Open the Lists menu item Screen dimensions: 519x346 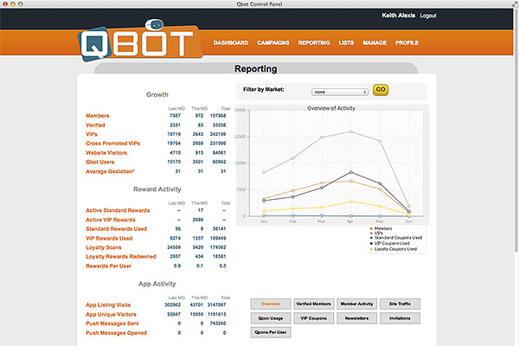click(346, 42)
